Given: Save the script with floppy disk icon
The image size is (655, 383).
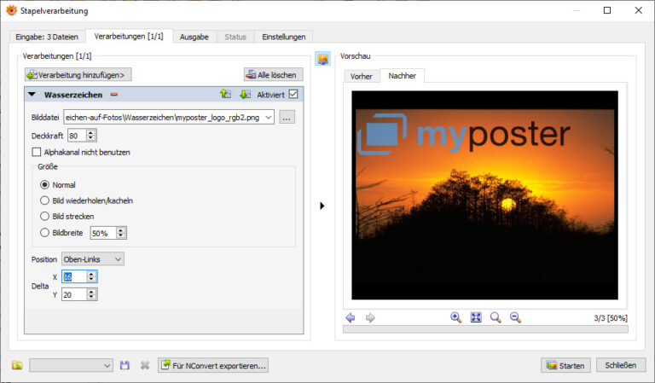Looking at the screenshot, I should tap(125, 365).
